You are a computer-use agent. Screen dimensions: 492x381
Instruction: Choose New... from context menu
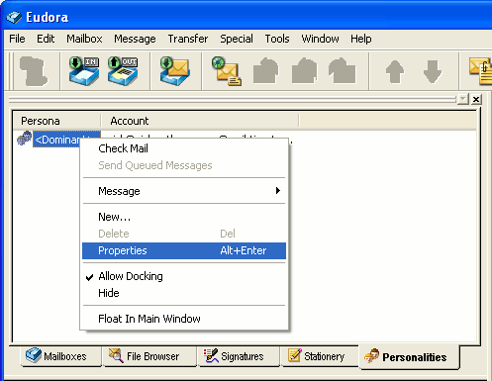point(184,217)
